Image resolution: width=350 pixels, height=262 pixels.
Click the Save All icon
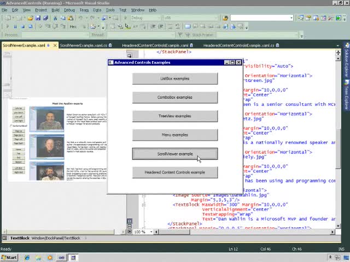coord(45,18)
